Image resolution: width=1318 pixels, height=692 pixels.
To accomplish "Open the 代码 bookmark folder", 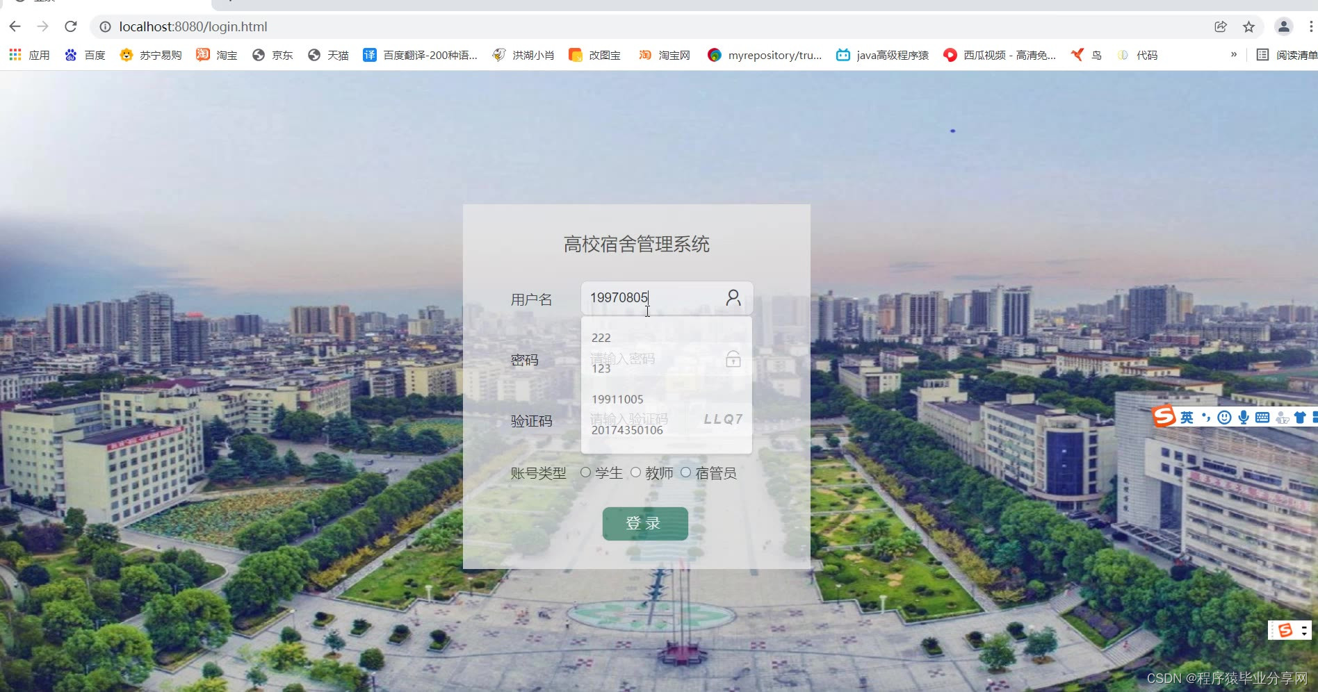I will point(1137,55).
